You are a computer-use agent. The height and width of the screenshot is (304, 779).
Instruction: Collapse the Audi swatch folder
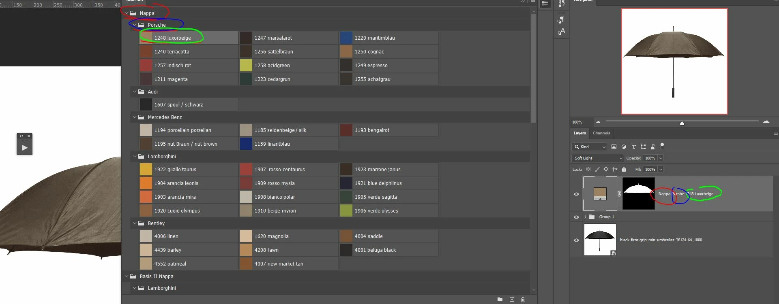[x=134, y=92]
